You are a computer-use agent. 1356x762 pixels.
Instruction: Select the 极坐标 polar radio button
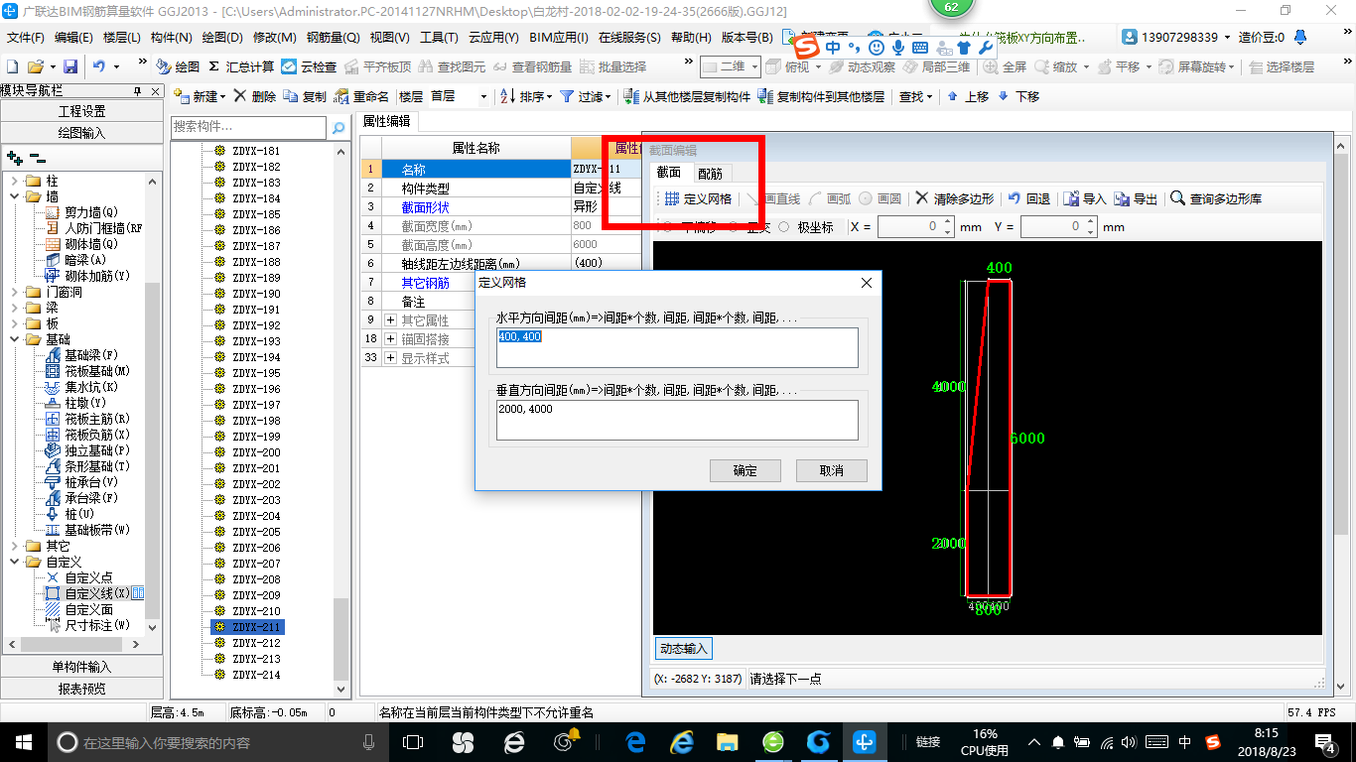coord(784,227)
